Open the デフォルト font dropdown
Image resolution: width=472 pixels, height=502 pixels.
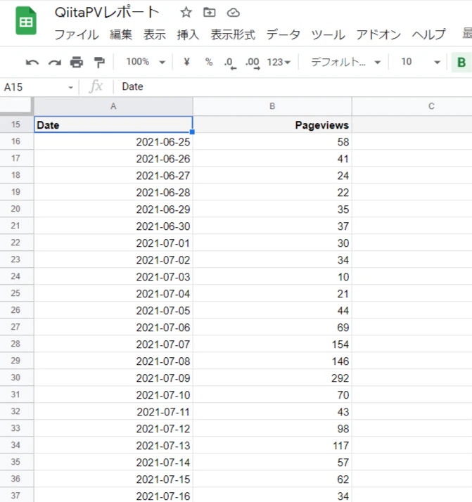pos(346,62)
